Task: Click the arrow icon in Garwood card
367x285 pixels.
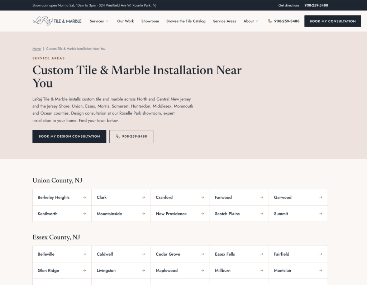Action: click(x=321, y=198)
